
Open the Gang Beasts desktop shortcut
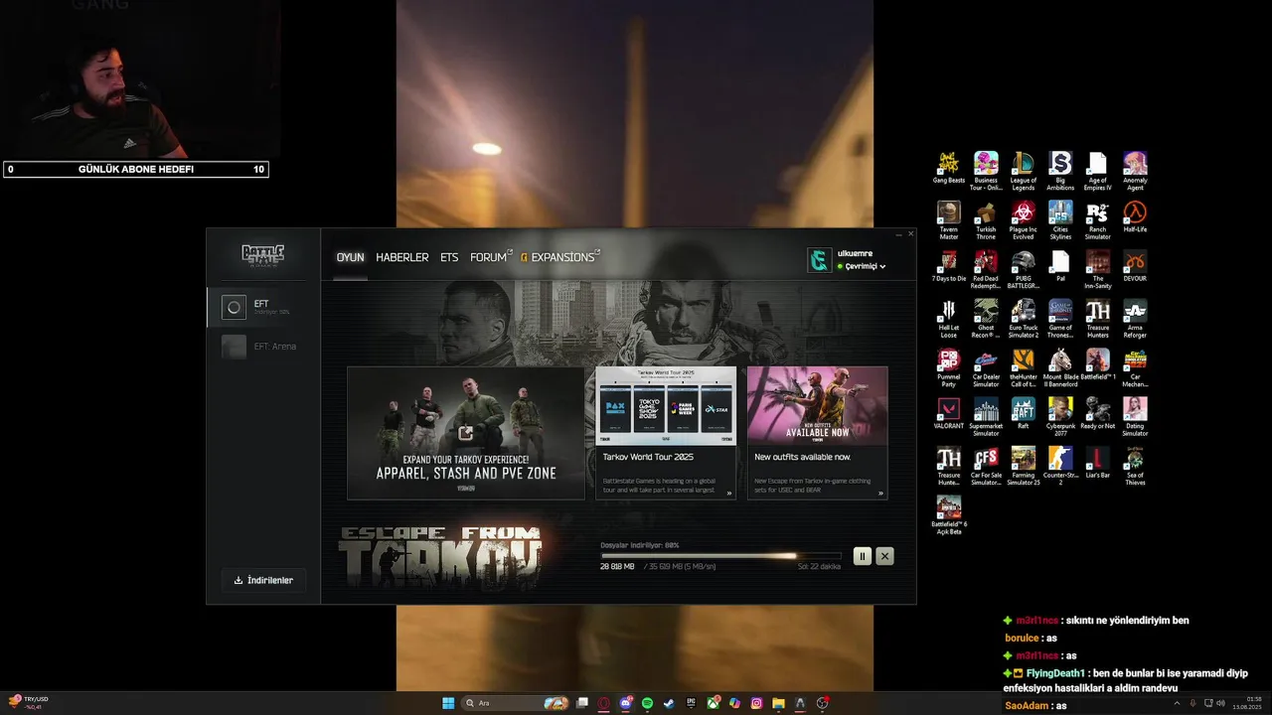pos(949,169)
